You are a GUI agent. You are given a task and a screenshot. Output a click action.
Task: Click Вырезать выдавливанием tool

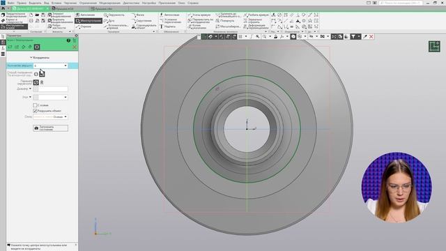(60, 21)
